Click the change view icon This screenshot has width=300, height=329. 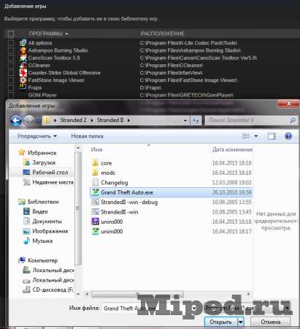pos(246,136)
